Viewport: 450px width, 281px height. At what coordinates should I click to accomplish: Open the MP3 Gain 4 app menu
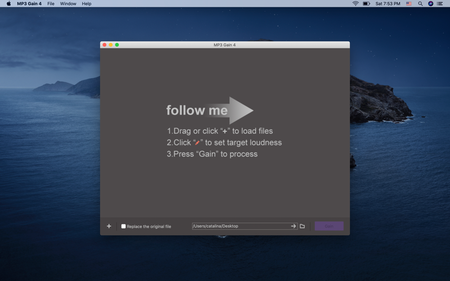(x=29, y=3)
